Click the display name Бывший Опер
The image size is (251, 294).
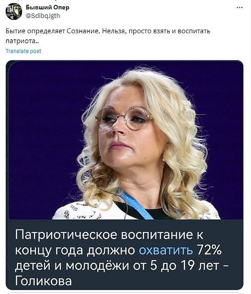pyautogui.click(x=47, y=7)
